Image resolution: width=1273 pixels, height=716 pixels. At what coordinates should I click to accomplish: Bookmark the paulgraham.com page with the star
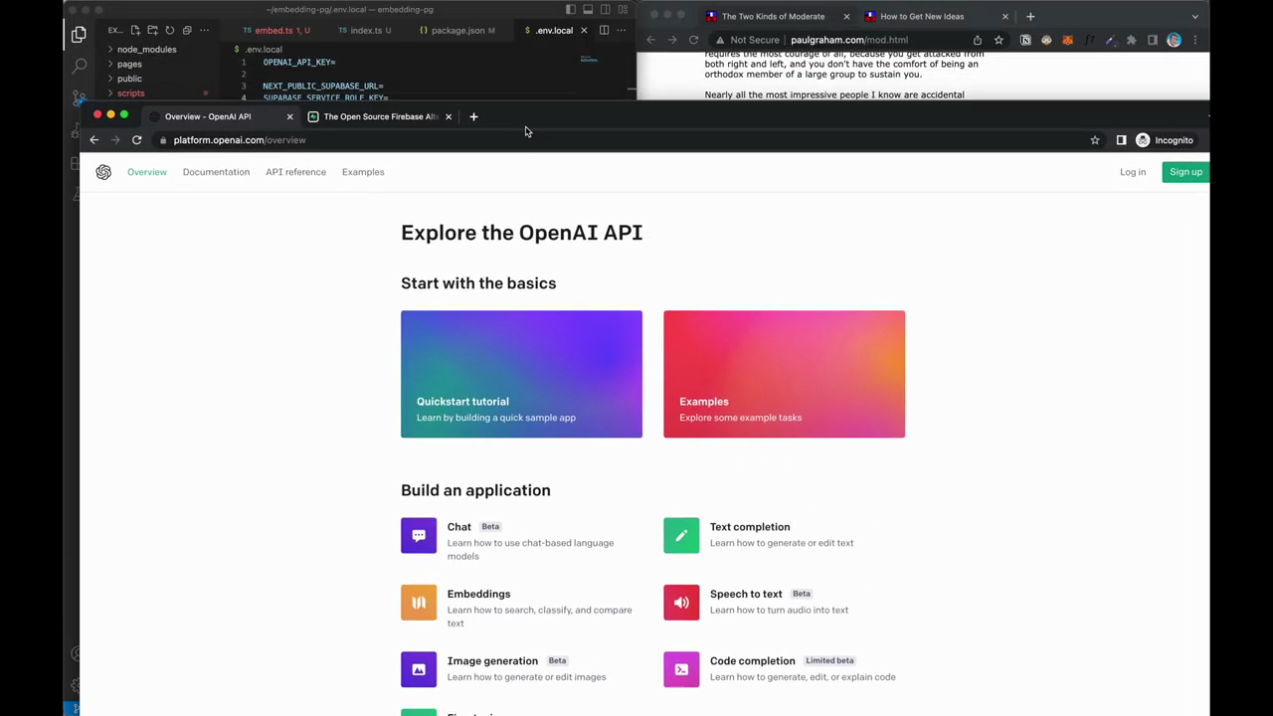coord(999,40)
